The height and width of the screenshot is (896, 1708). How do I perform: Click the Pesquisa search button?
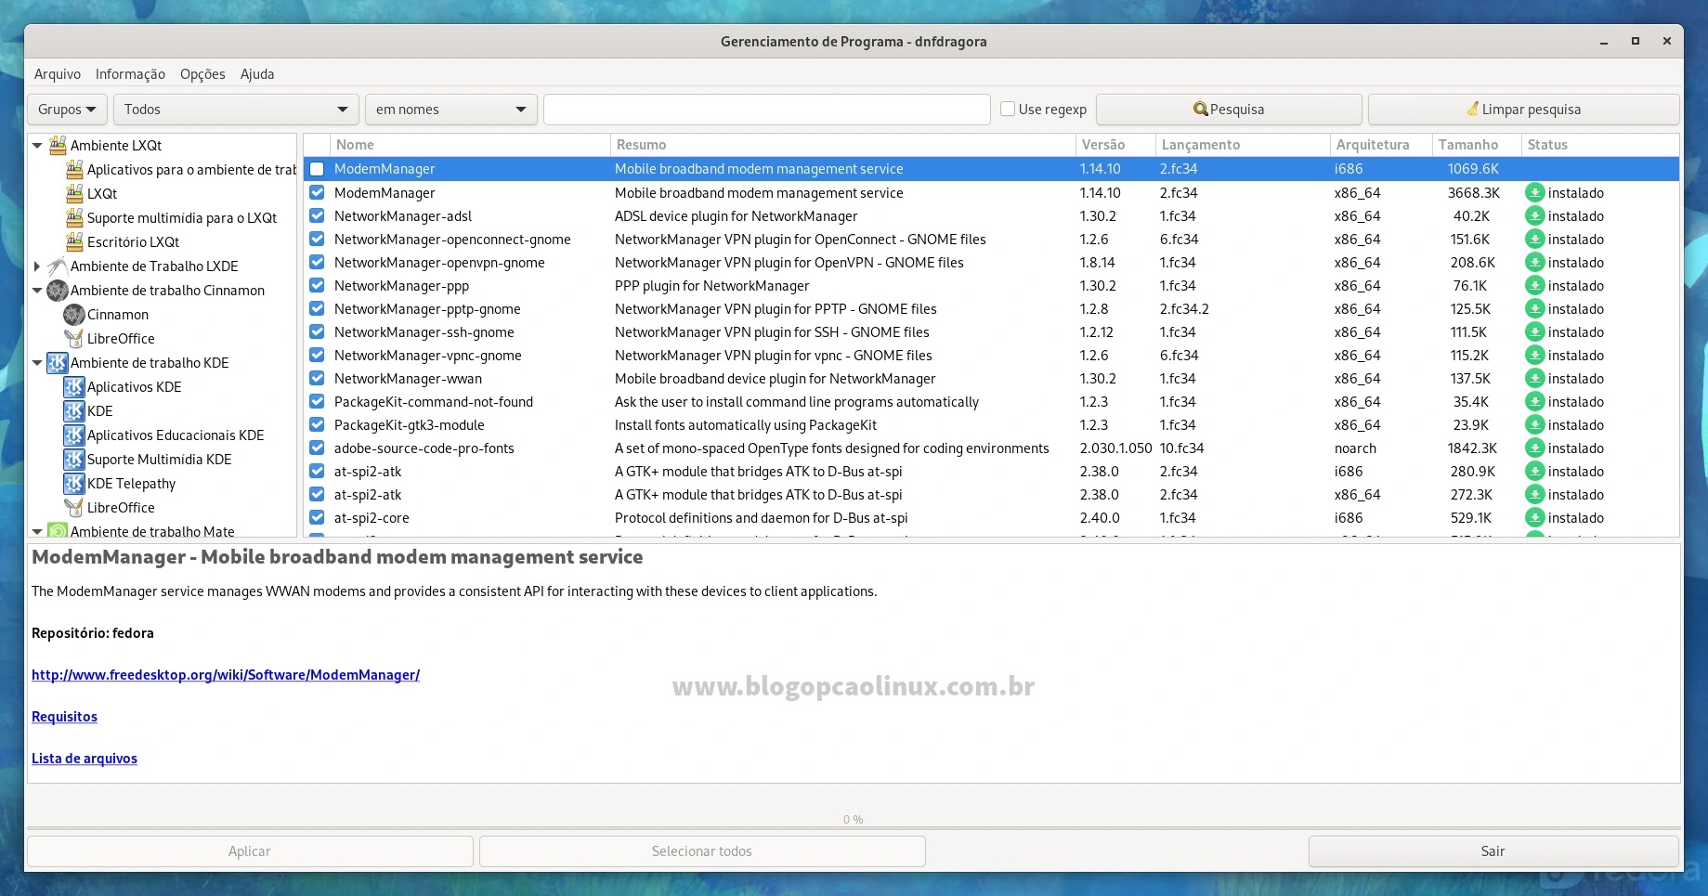click(1229, 110)
